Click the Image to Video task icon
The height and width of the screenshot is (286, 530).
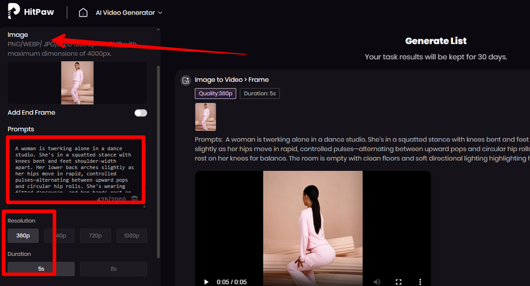[x=186, y=80]
